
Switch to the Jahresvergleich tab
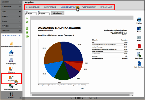pyautogui.click(x=51, y=7)
